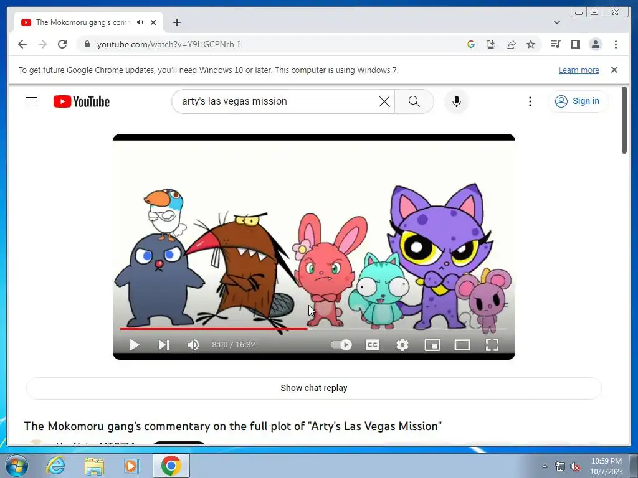Clear the search query with X

(x=384, y=101)
